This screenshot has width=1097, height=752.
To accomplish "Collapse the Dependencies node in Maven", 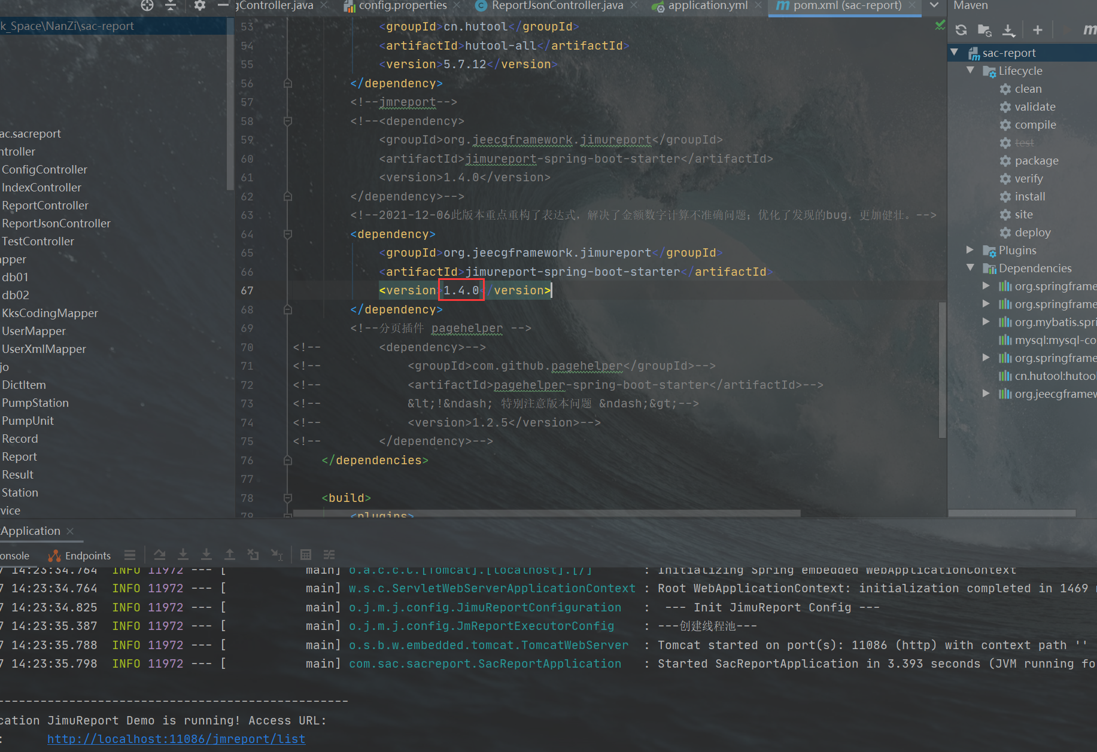I will (x=971, y=268).
